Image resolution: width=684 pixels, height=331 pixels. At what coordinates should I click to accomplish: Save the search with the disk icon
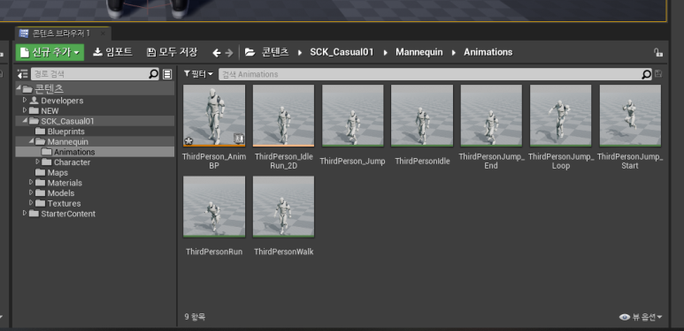coord(658,74)
